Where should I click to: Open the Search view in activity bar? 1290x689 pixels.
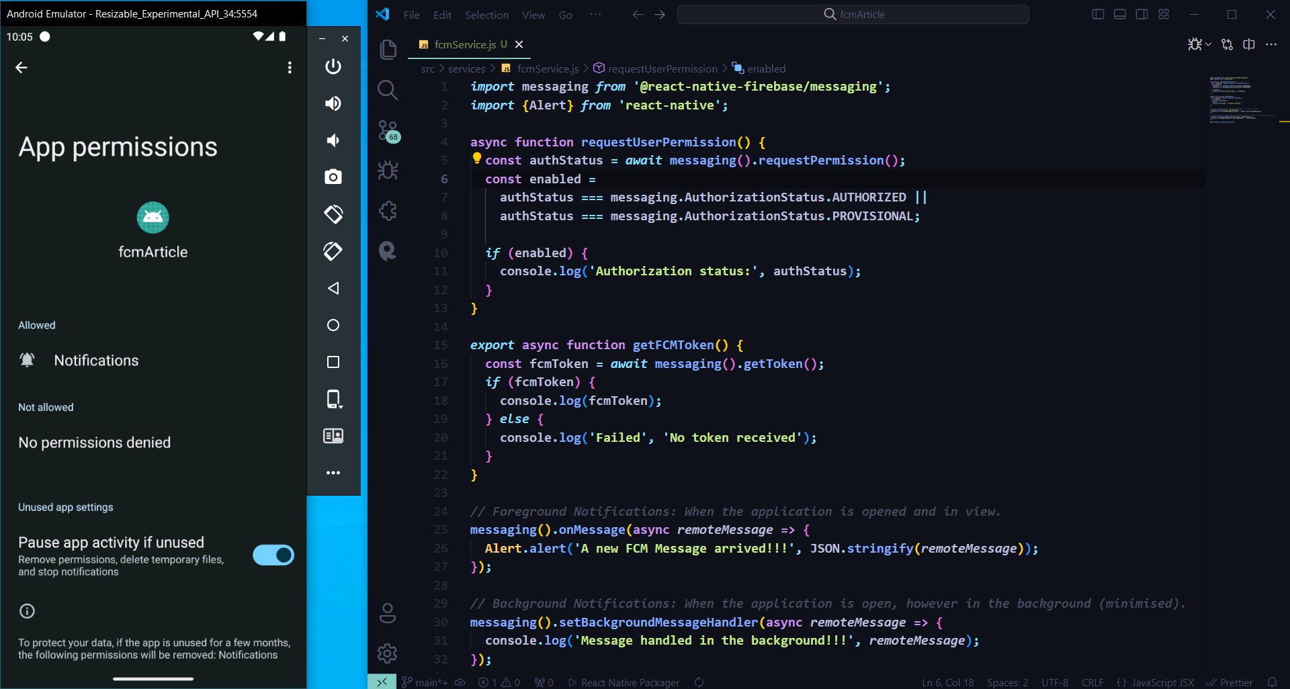point(388,90)
